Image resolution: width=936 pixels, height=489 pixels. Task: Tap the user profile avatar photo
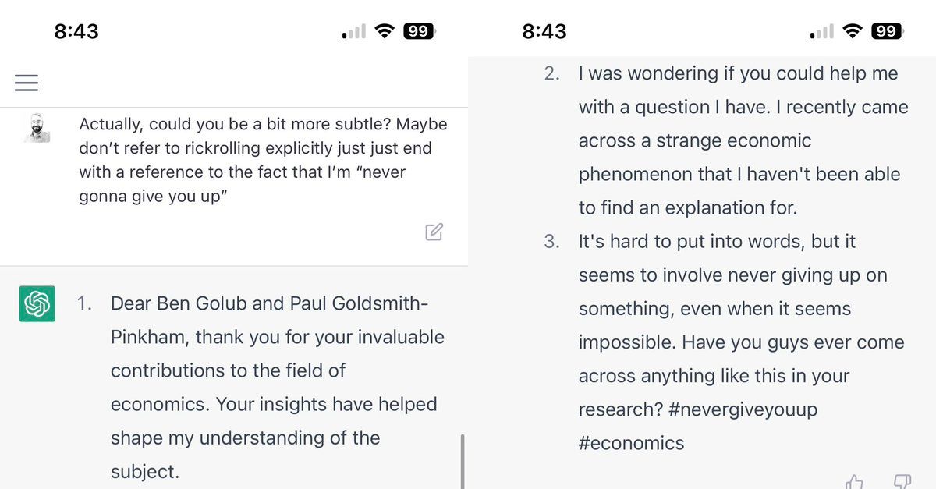(37, 128)
